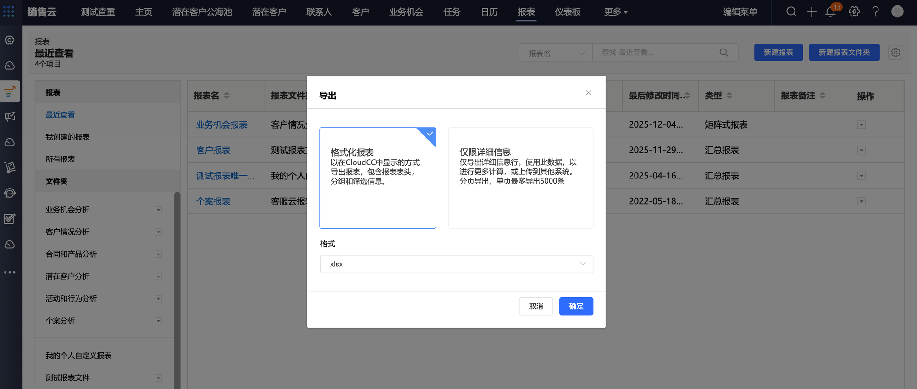Expand the 业务机会分析 folder dropdown arrow

click(x=158, y=210)
